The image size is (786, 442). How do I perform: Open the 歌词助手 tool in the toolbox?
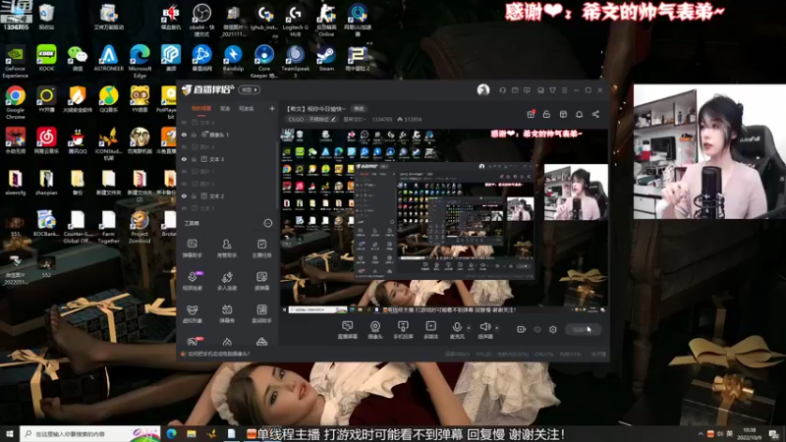tap(261, 313)
